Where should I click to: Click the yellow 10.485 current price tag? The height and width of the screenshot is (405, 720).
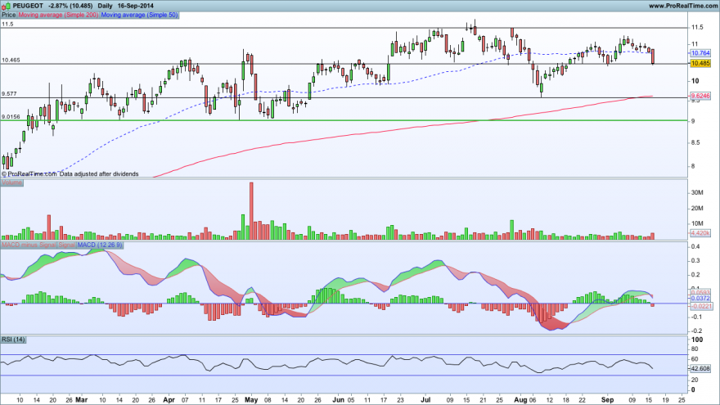coord(700,63)
